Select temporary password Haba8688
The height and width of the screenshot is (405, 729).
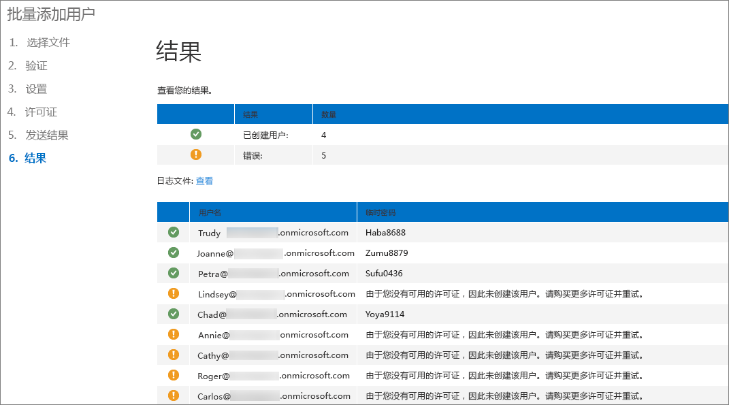(385, 233)
